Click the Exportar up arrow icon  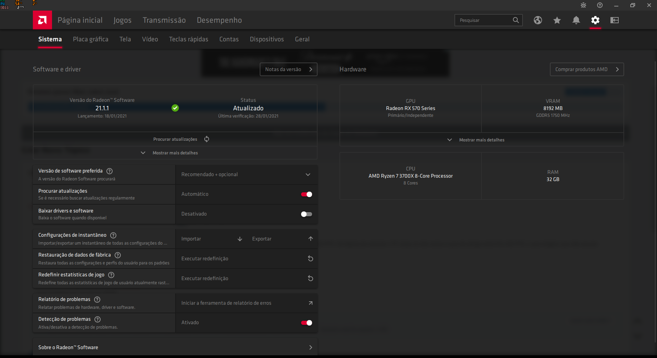pyautogui.click(x=311, y=239)
